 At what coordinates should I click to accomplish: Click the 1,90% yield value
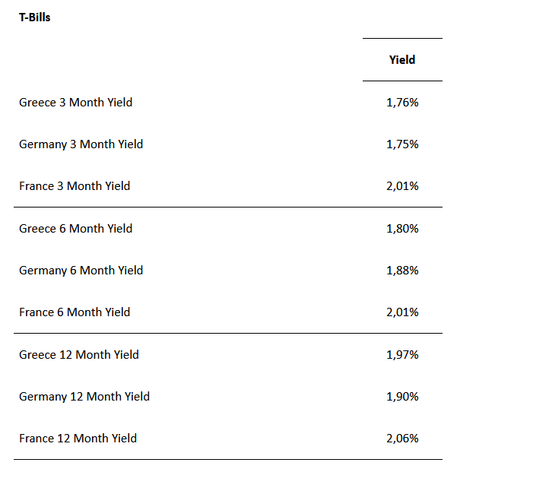tap(402, 397)
